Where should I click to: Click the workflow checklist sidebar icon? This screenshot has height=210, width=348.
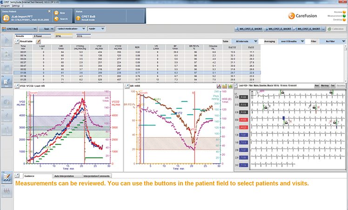(7, 177)
